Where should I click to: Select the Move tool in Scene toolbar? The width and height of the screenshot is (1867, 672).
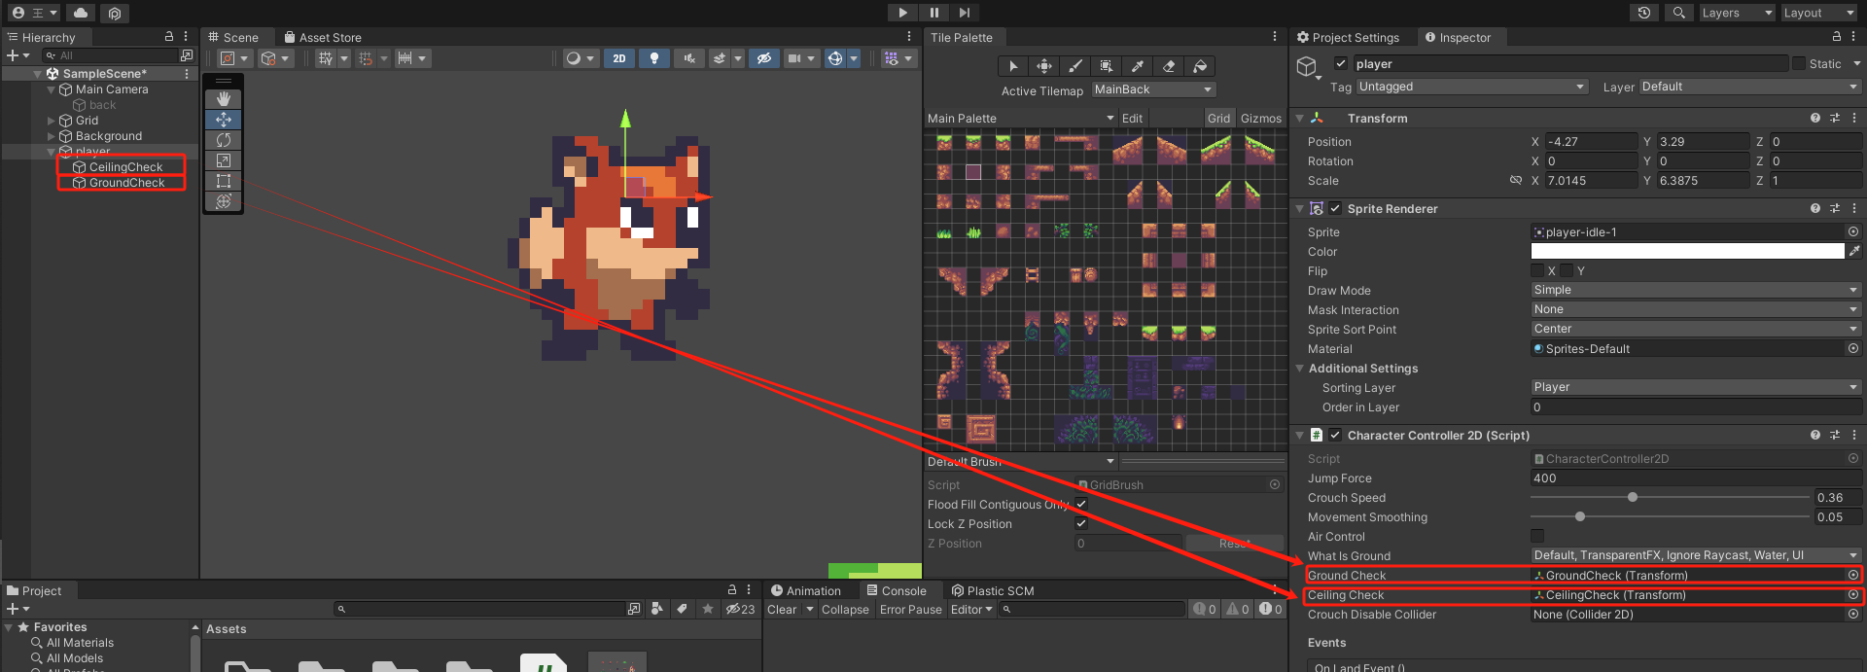tap(224, 120)
